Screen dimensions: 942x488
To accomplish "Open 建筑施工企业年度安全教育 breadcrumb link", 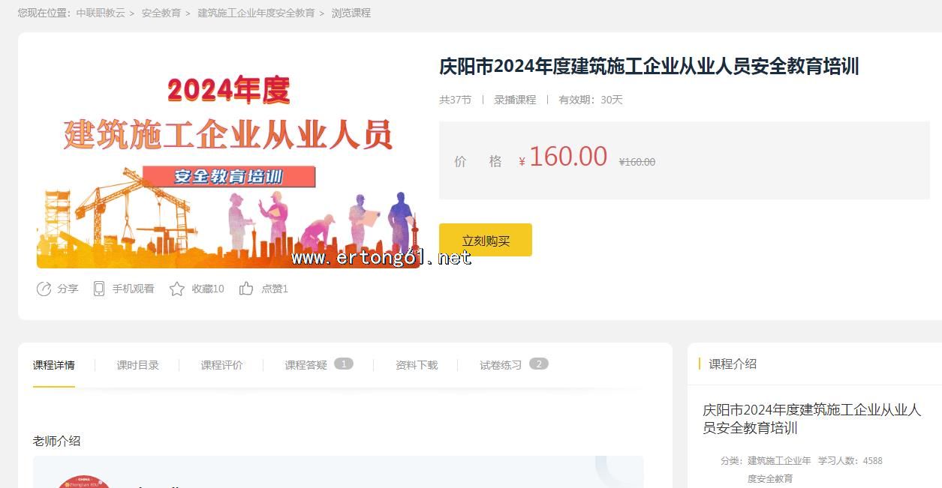I will click(256, 13).
